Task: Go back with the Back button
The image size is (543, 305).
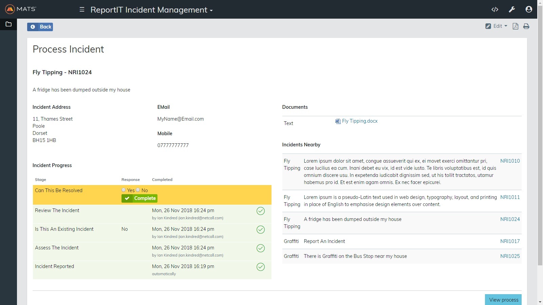Action: tap(40, 27)
